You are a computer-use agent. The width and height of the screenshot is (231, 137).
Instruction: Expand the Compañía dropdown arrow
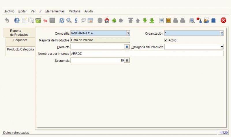point(128,33)
